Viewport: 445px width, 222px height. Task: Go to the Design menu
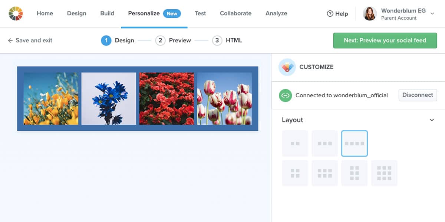tap(76, 13)
